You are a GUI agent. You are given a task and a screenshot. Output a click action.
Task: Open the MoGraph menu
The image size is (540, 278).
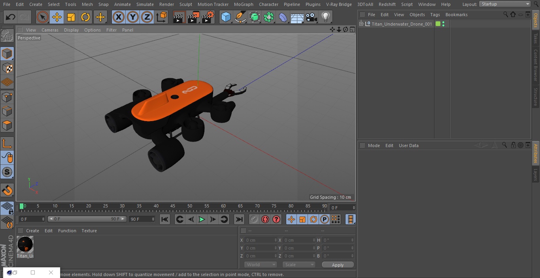click(244, 4)
